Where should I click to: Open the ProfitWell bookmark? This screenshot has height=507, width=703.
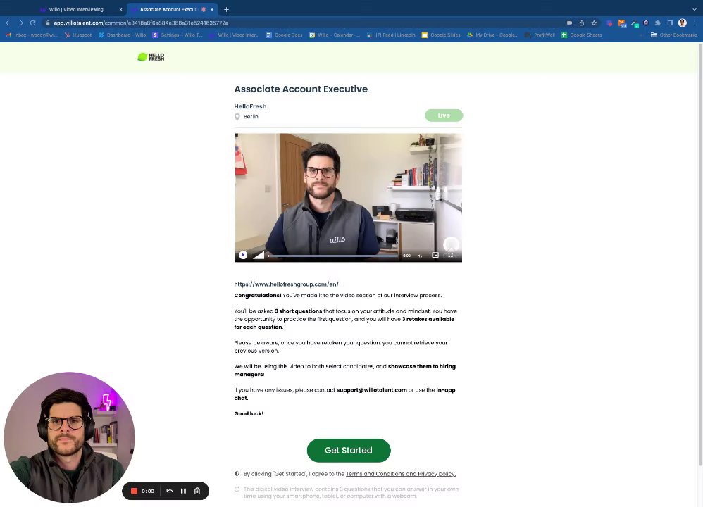540,35
